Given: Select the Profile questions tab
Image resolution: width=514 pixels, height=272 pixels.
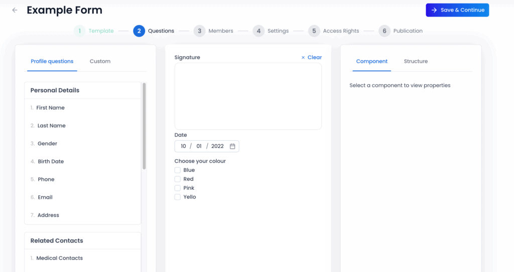Looking at the screenshot, I should pyautogui.click(x=52, y=62).
